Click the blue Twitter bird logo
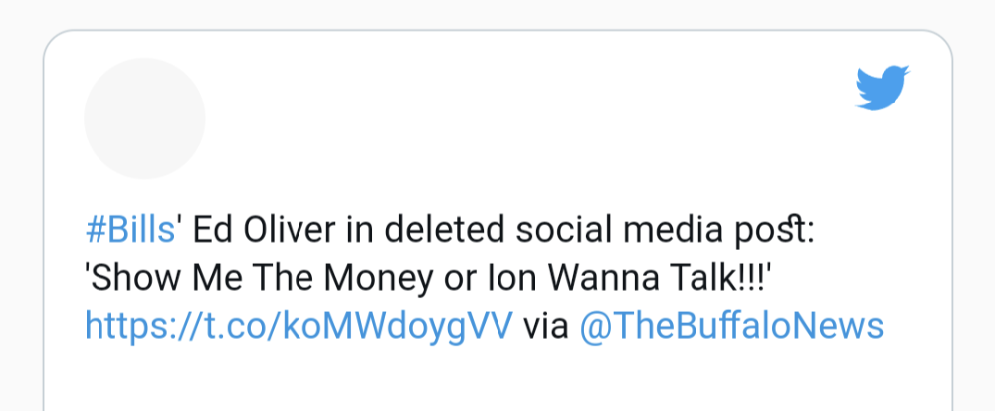 click(883, 88)
